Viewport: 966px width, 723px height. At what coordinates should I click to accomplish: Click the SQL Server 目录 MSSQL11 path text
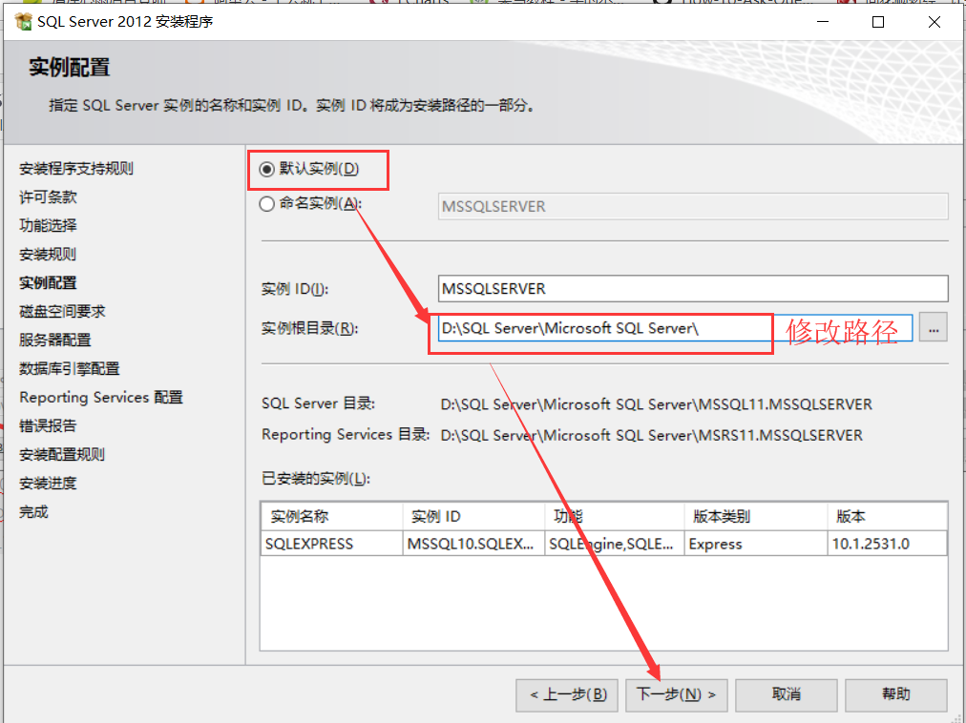click(656, 404)
